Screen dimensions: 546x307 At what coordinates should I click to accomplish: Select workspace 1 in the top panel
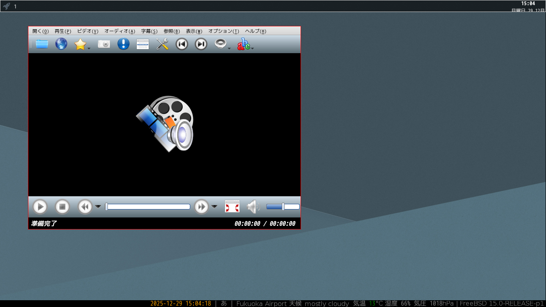(15, 6)
